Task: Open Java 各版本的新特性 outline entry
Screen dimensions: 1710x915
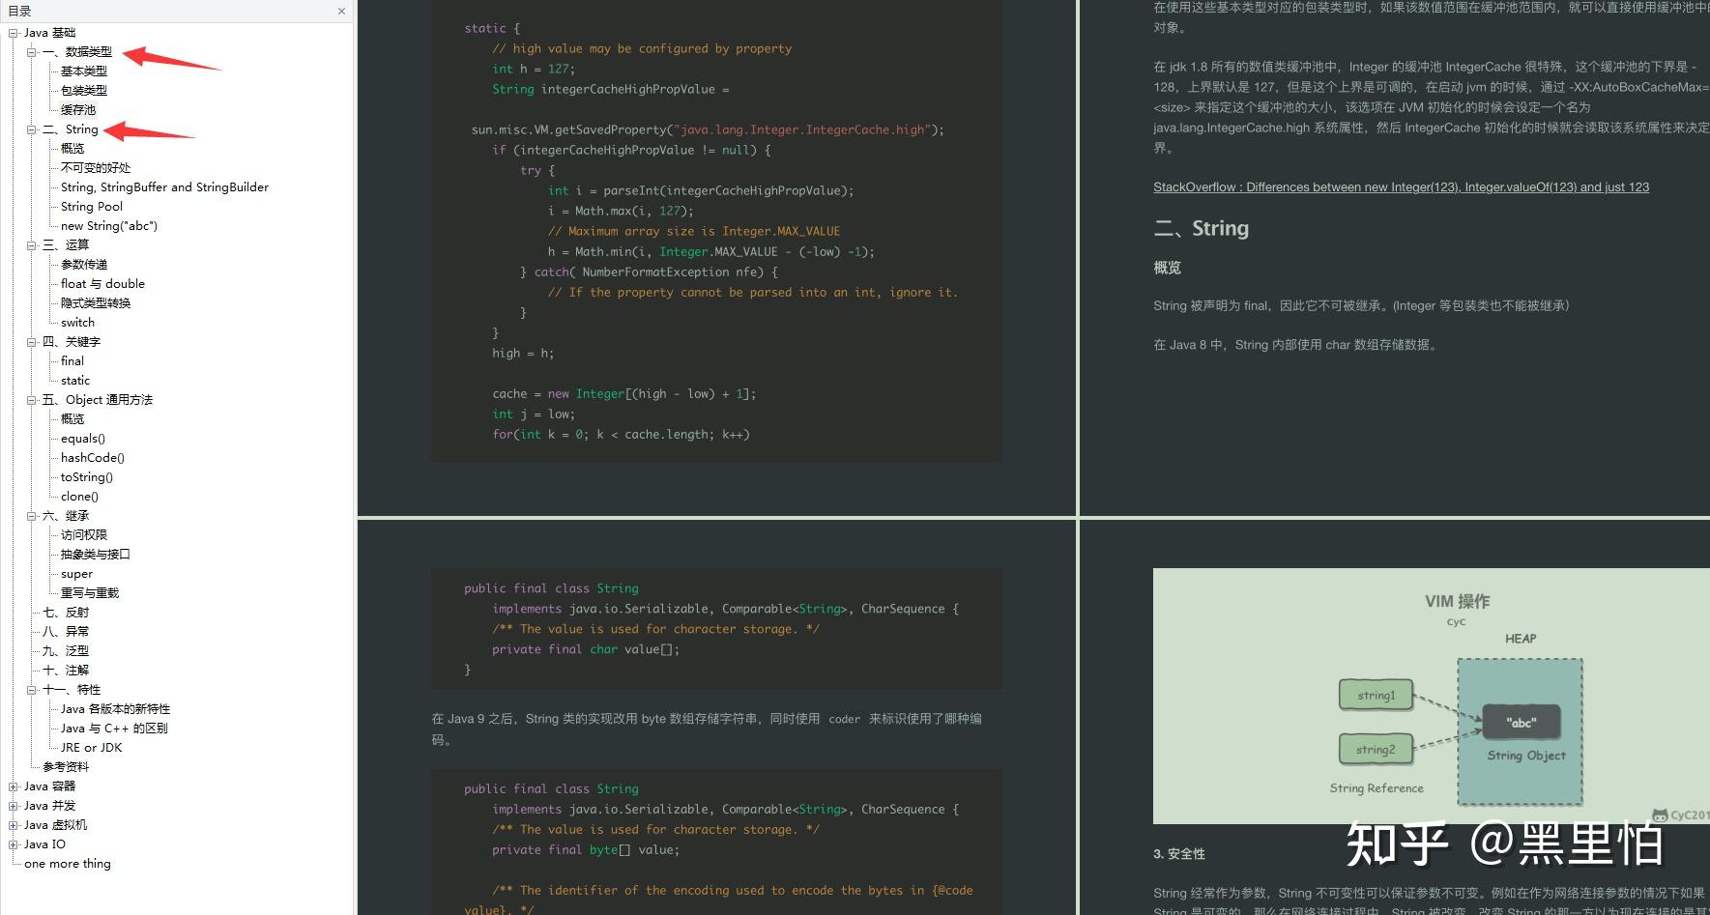Action: coord(115,709)
